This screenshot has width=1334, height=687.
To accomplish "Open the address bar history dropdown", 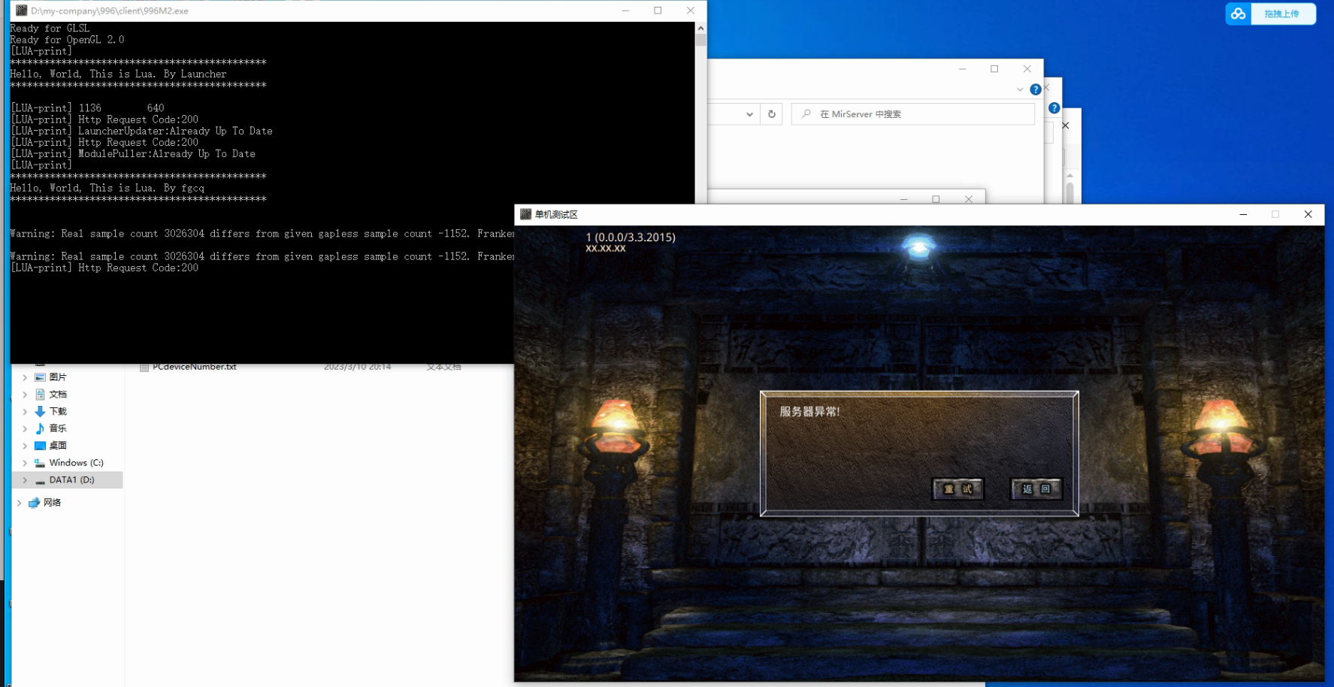I will (x=749, y=114).
